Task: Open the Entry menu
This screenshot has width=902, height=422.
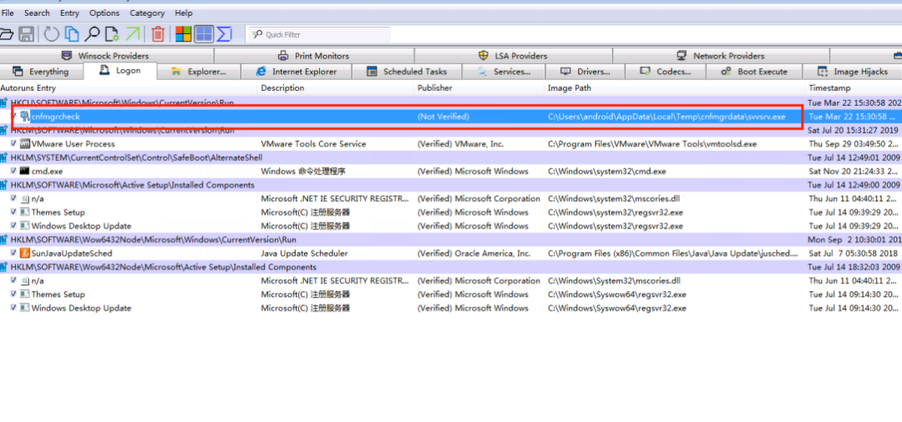Action: click(69, 13)
